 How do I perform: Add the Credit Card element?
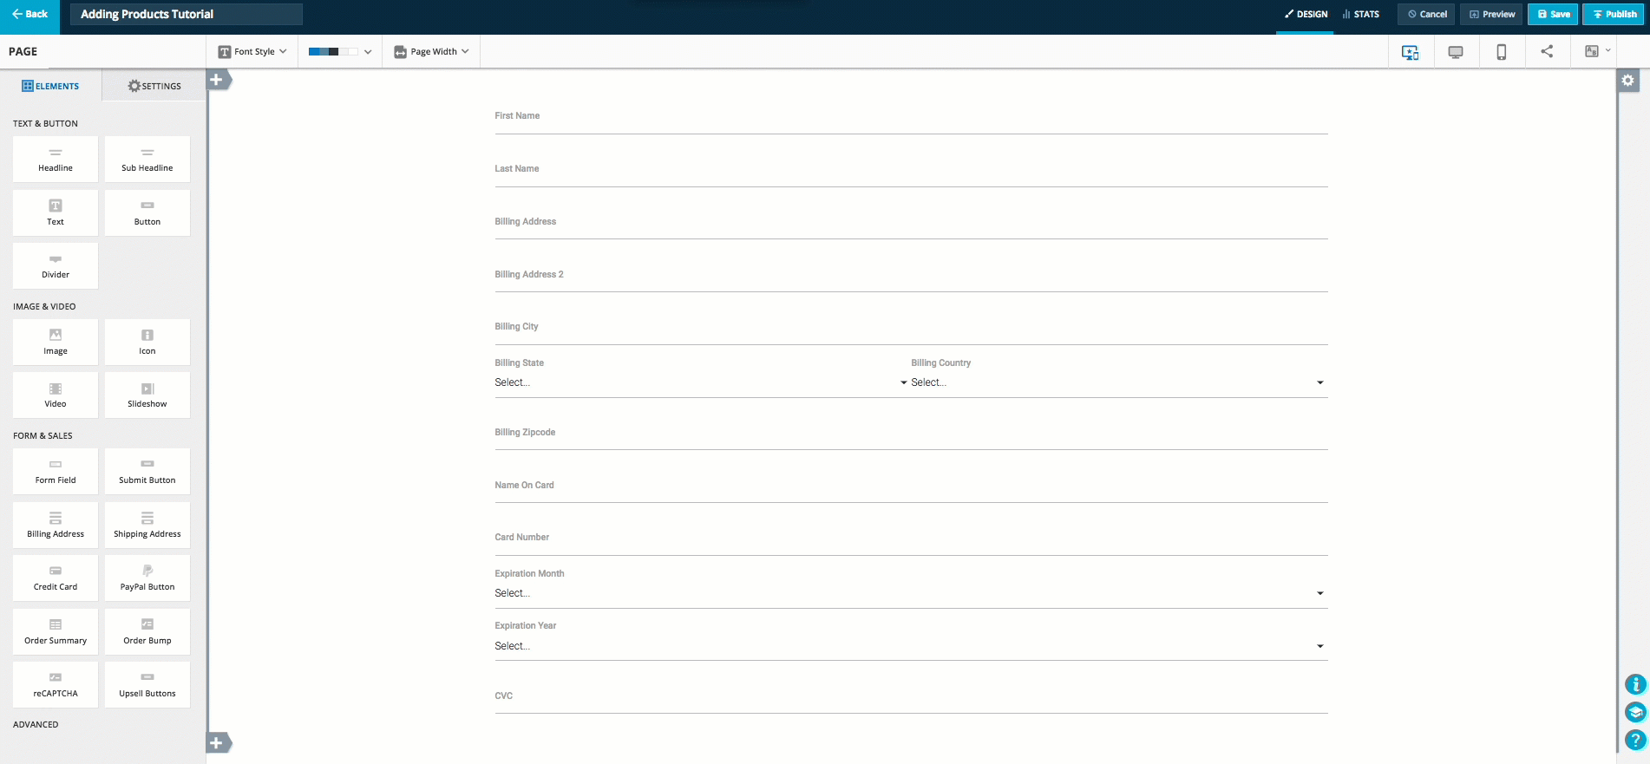pos(56,578)
